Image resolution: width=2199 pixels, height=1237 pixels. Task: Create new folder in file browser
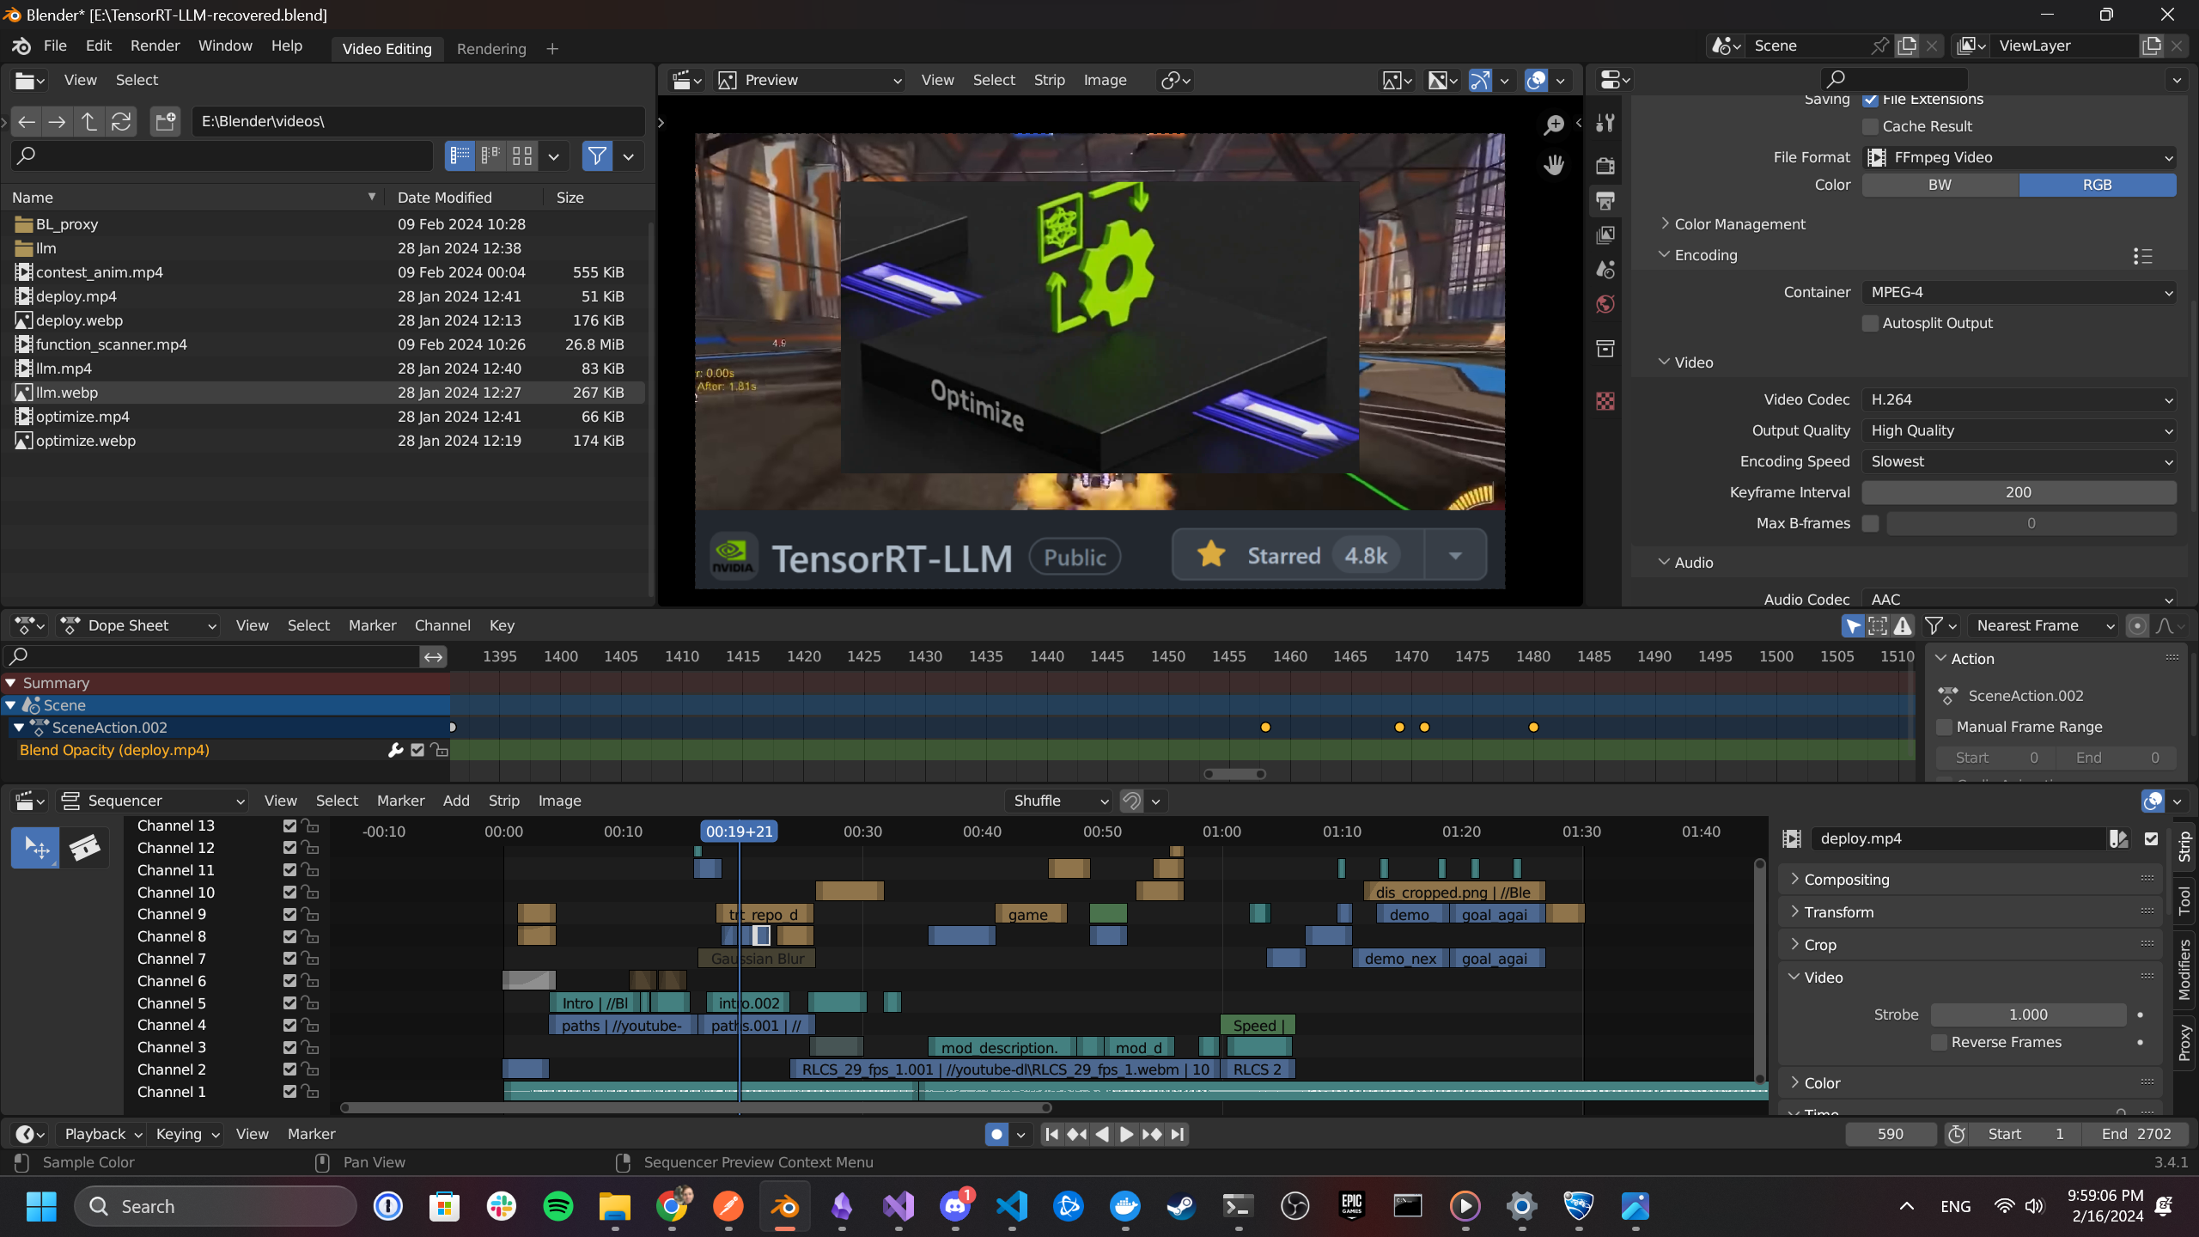coord(165,122)
